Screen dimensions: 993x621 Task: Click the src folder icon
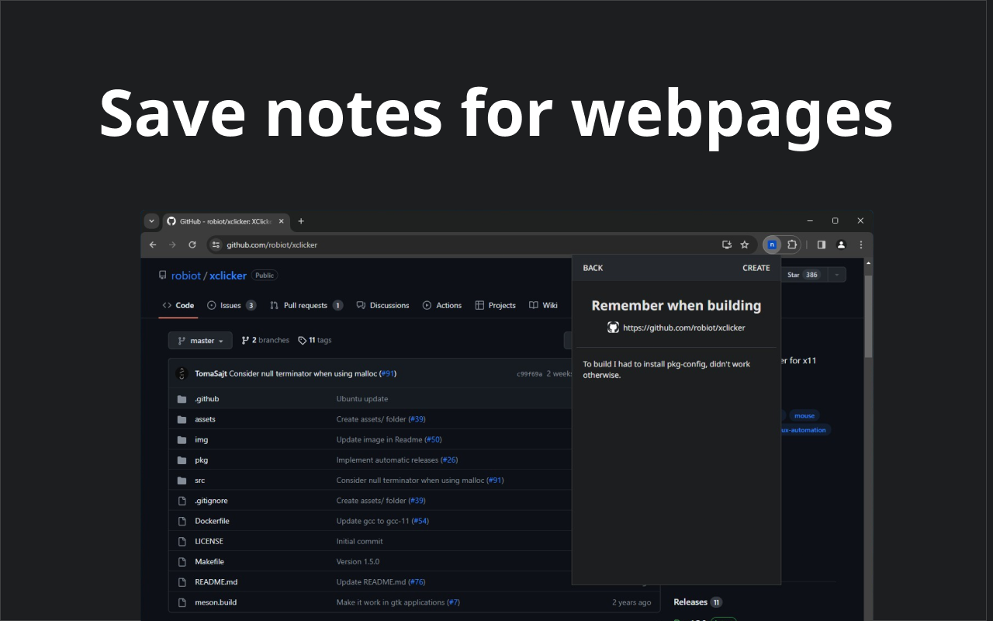point(182,480)
